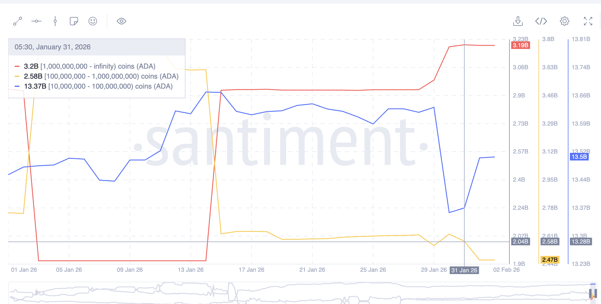Click the red 1,000,000,000 - infinity legend entry

coord(90,66)
